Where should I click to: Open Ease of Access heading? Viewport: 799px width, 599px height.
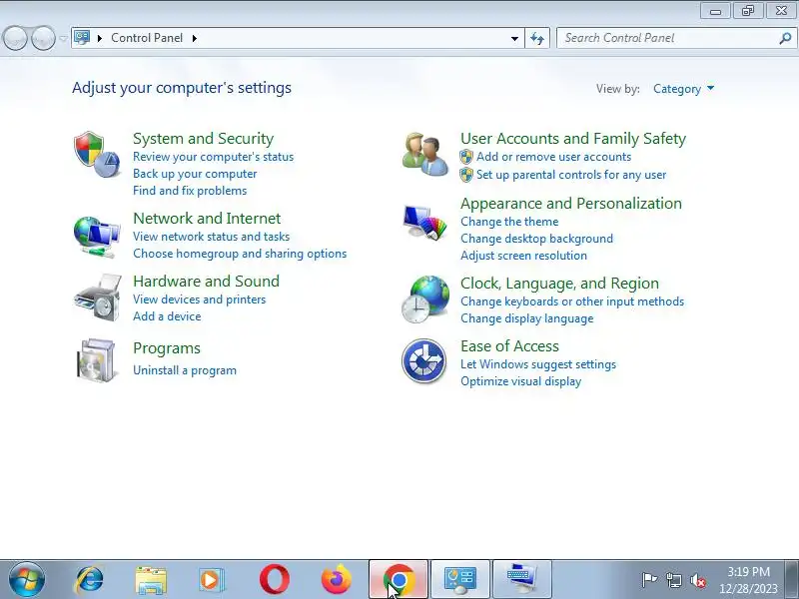point(509,346)
